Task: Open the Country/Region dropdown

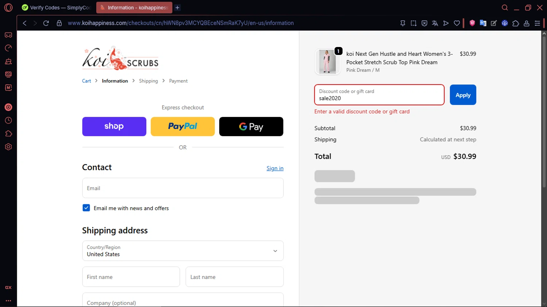Action: (183, 251)
